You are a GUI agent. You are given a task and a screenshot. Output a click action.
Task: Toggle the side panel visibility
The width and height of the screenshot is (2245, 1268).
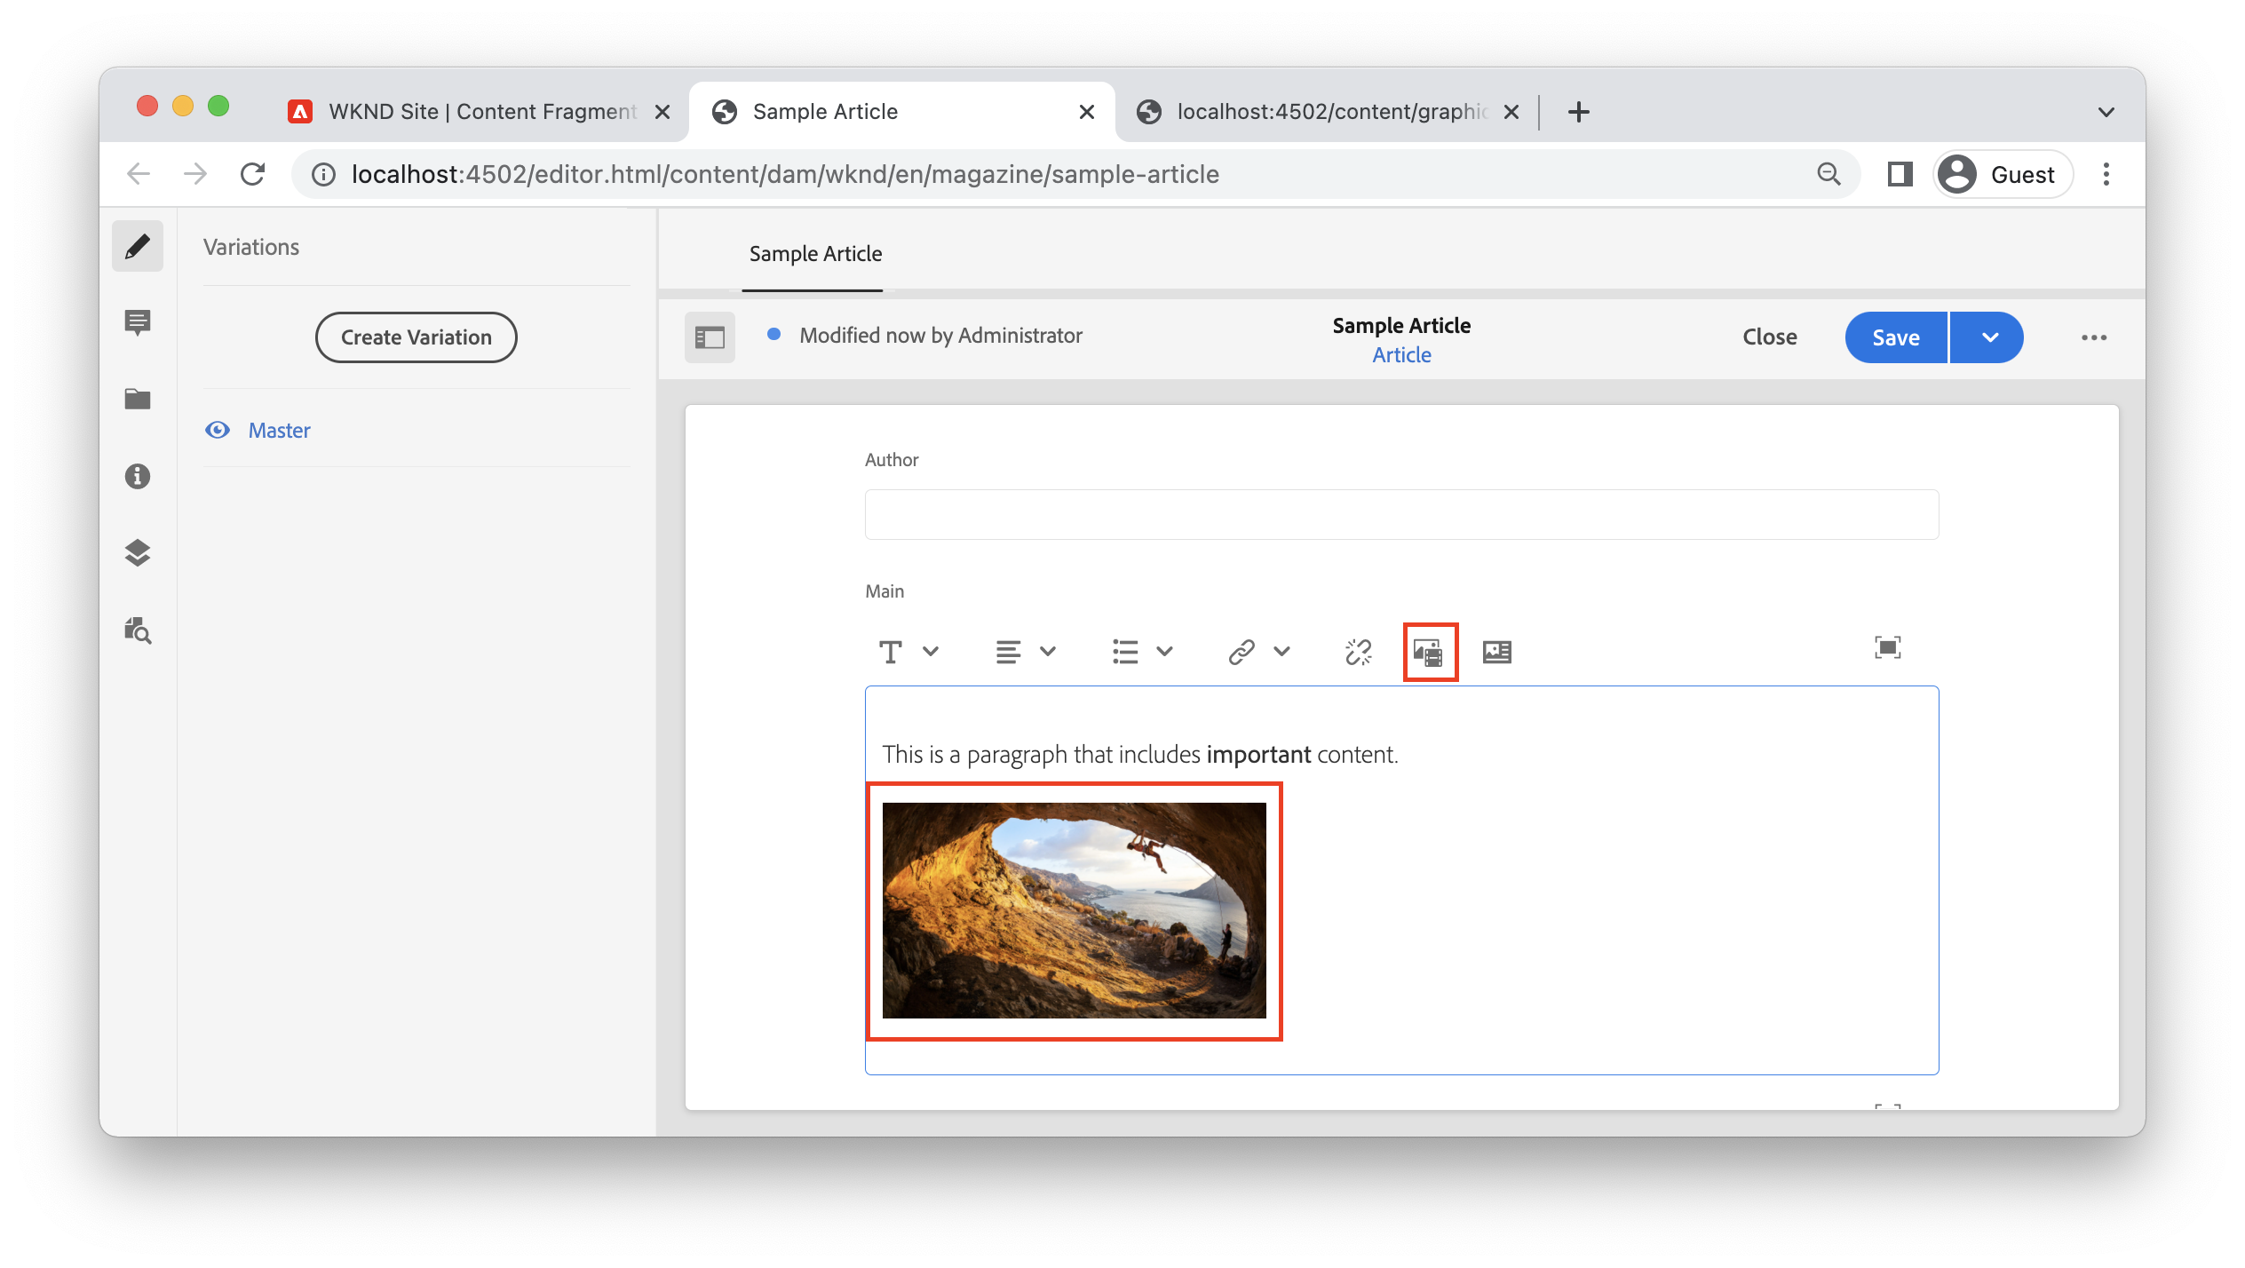(710, 337)
